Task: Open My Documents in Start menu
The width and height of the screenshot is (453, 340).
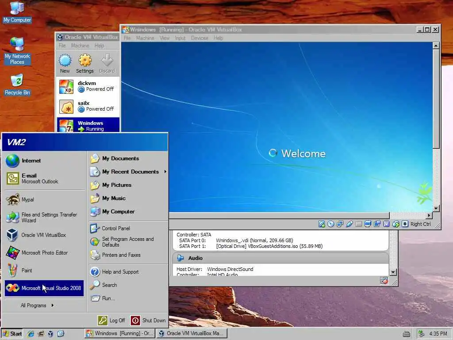Action: [128, 158]
